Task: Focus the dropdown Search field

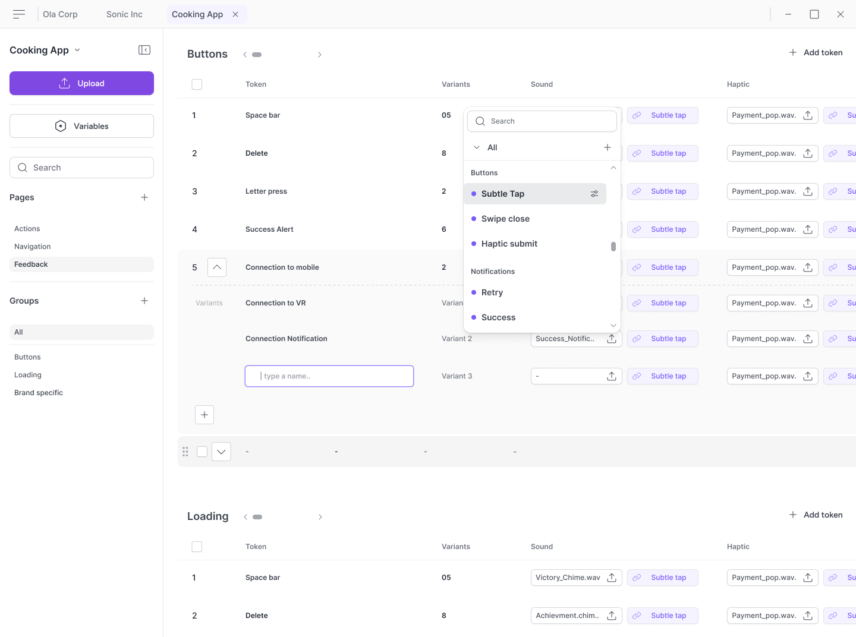Action: tap(542, 121)
